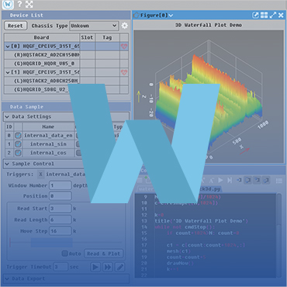
Task: Click the Read & Plot button
Action: (x=103, y=254)
